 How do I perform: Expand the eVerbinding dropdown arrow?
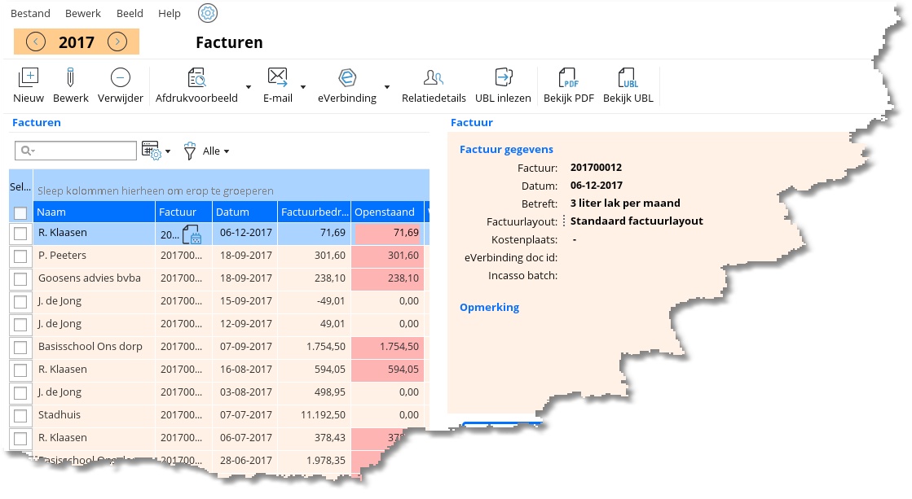click(386, 86)
